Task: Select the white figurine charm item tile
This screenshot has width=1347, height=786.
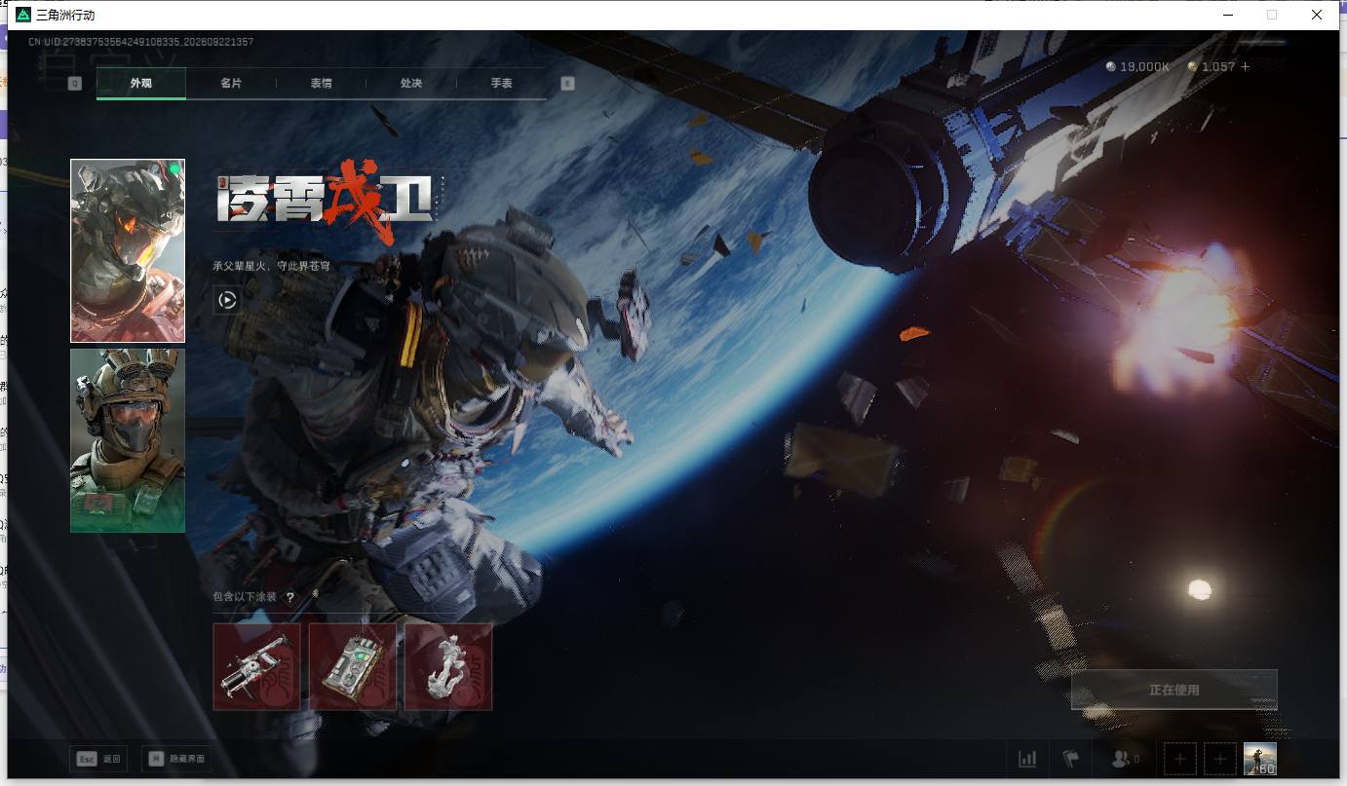Action: pyautogui.click(x=448, y=666)
